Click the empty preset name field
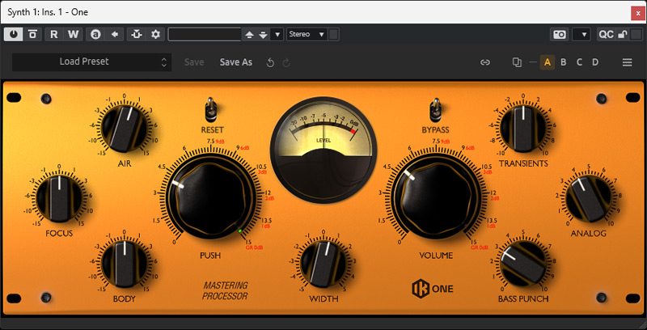 205,34
